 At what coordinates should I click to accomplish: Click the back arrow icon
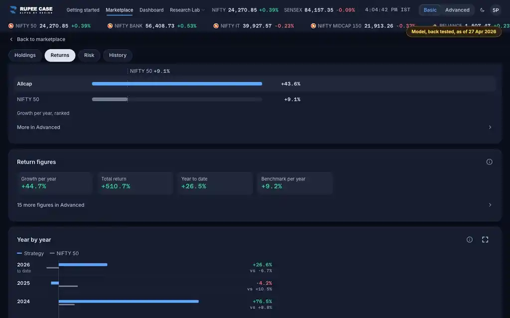pyautogui.click(x=11, y=39)
